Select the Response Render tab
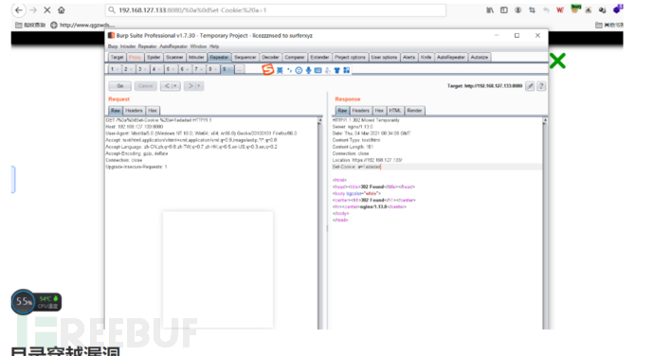 [x=414, y=111]
